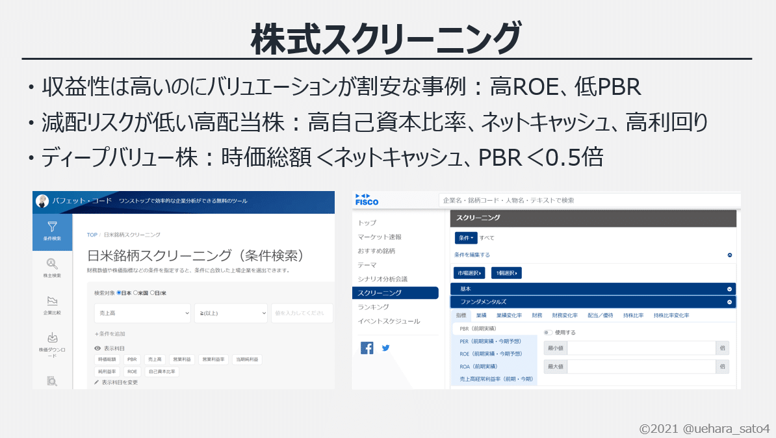Open the 条件 dropdown button in FISCO
The width and height of the screenshot is (776, 438).
pos(466,238)
